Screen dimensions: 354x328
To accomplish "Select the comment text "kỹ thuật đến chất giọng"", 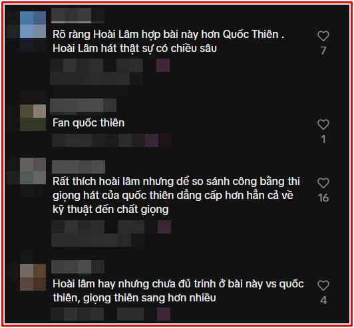I will click(x=110, y=210).
